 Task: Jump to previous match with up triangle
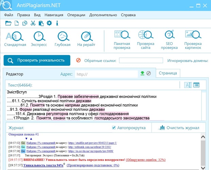click(31, 139)
